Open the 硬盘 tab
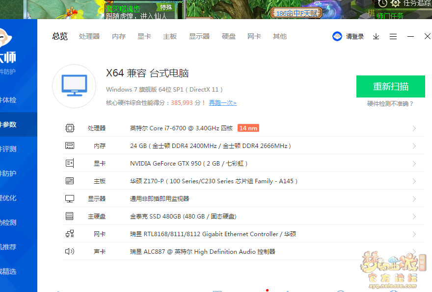432x292 pixels. 229,36
